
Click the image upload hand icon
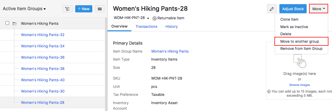pos(299,61)
